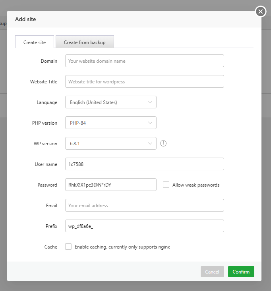Enable the Cache checkbox
Image resolution: width=271 pixels, height=291 pixels.
(x=68, y=247)
